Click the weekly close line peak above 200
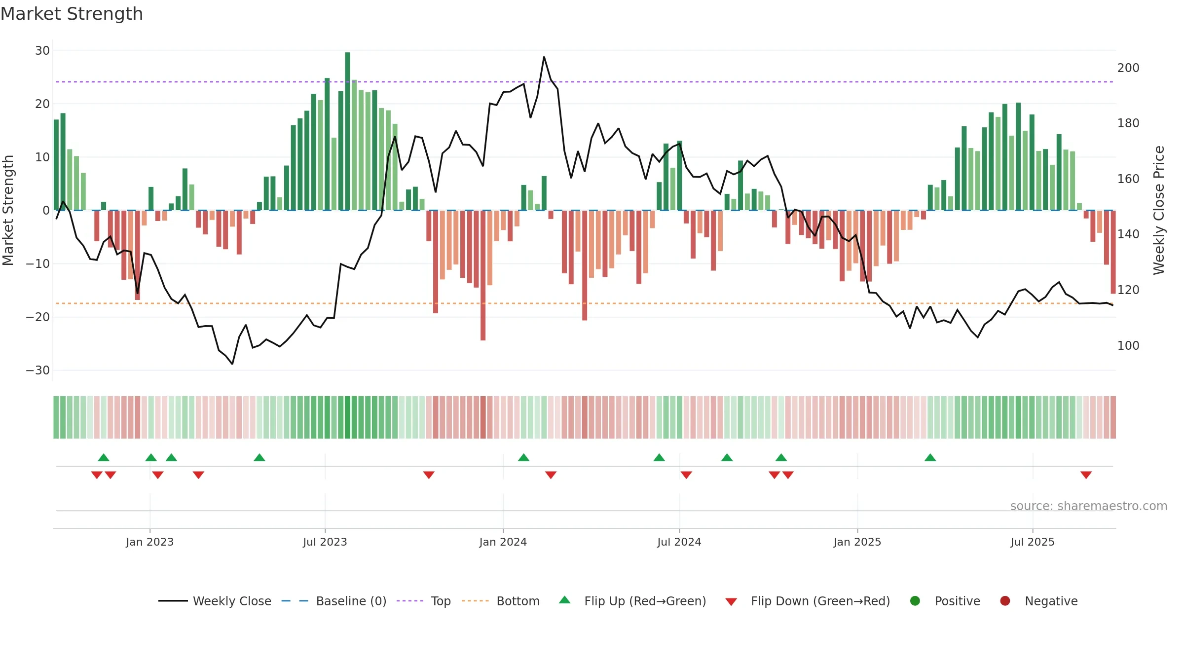Image resolution: width=1184 pixels, height=666 pixels. 544,57
